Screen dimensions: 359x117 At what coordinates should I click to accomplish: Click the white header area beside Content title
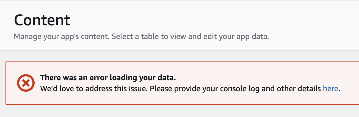pyautogui.click(x=214, y=20)
